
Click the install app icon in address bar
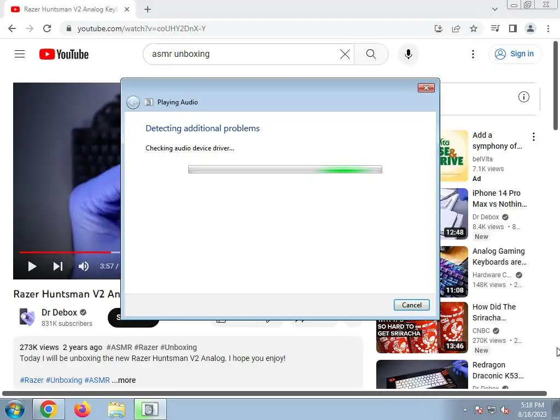439,28
